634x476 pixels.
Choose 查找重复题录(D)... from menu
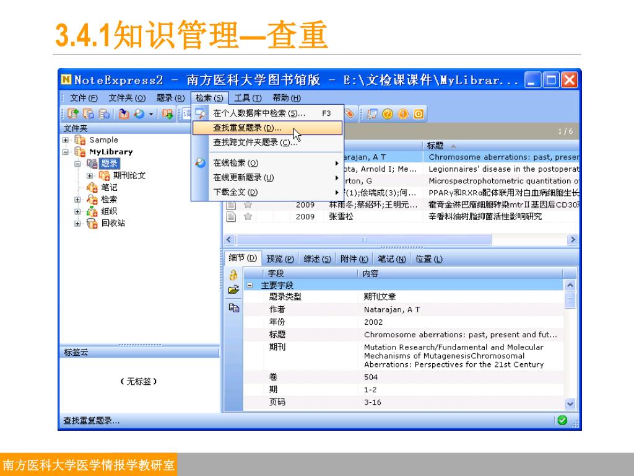coord(267,128)
